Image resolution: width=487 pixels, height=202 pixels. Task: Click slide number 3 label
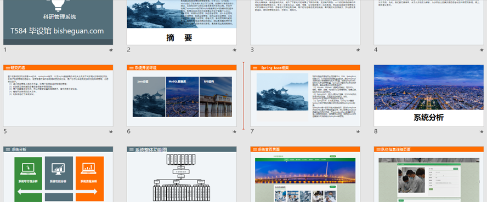click(252, 50)
